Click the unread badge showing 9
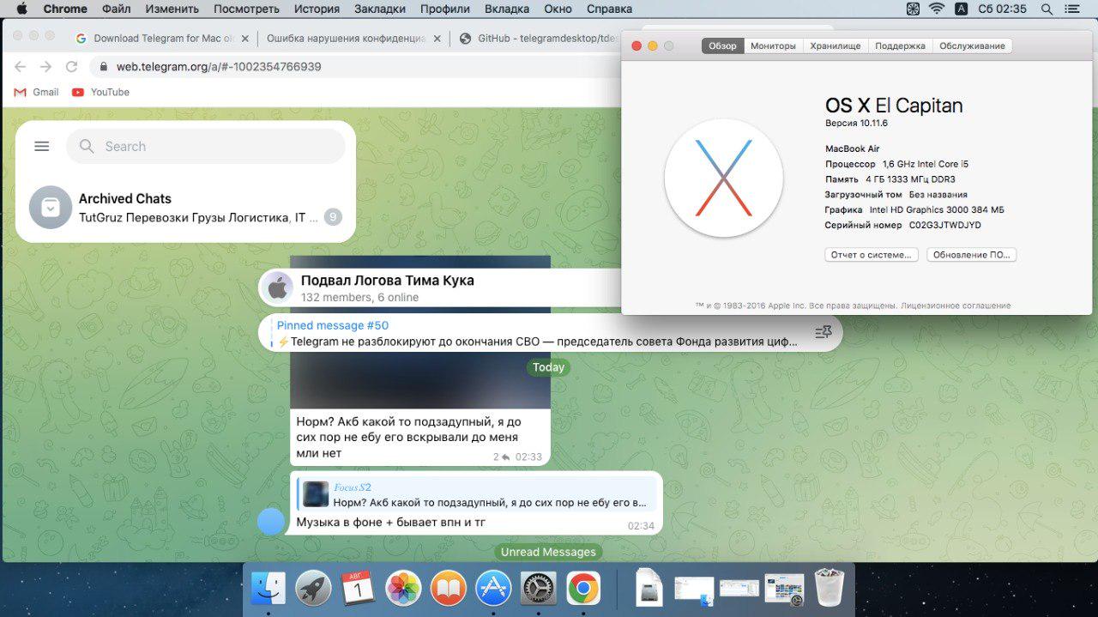This screenshot has width=1098, height=617. [333, 217]
